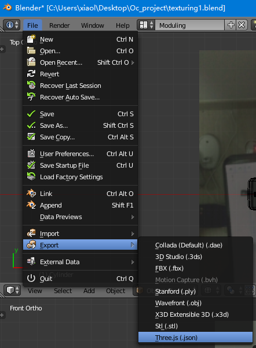
Task: Open the 3D viewport View menu
Action: pyautogui.click(x=35, y=291)
